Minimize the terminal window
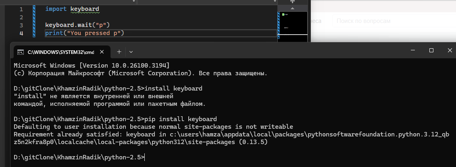This screenshot has height=167, width=456. 413,50
